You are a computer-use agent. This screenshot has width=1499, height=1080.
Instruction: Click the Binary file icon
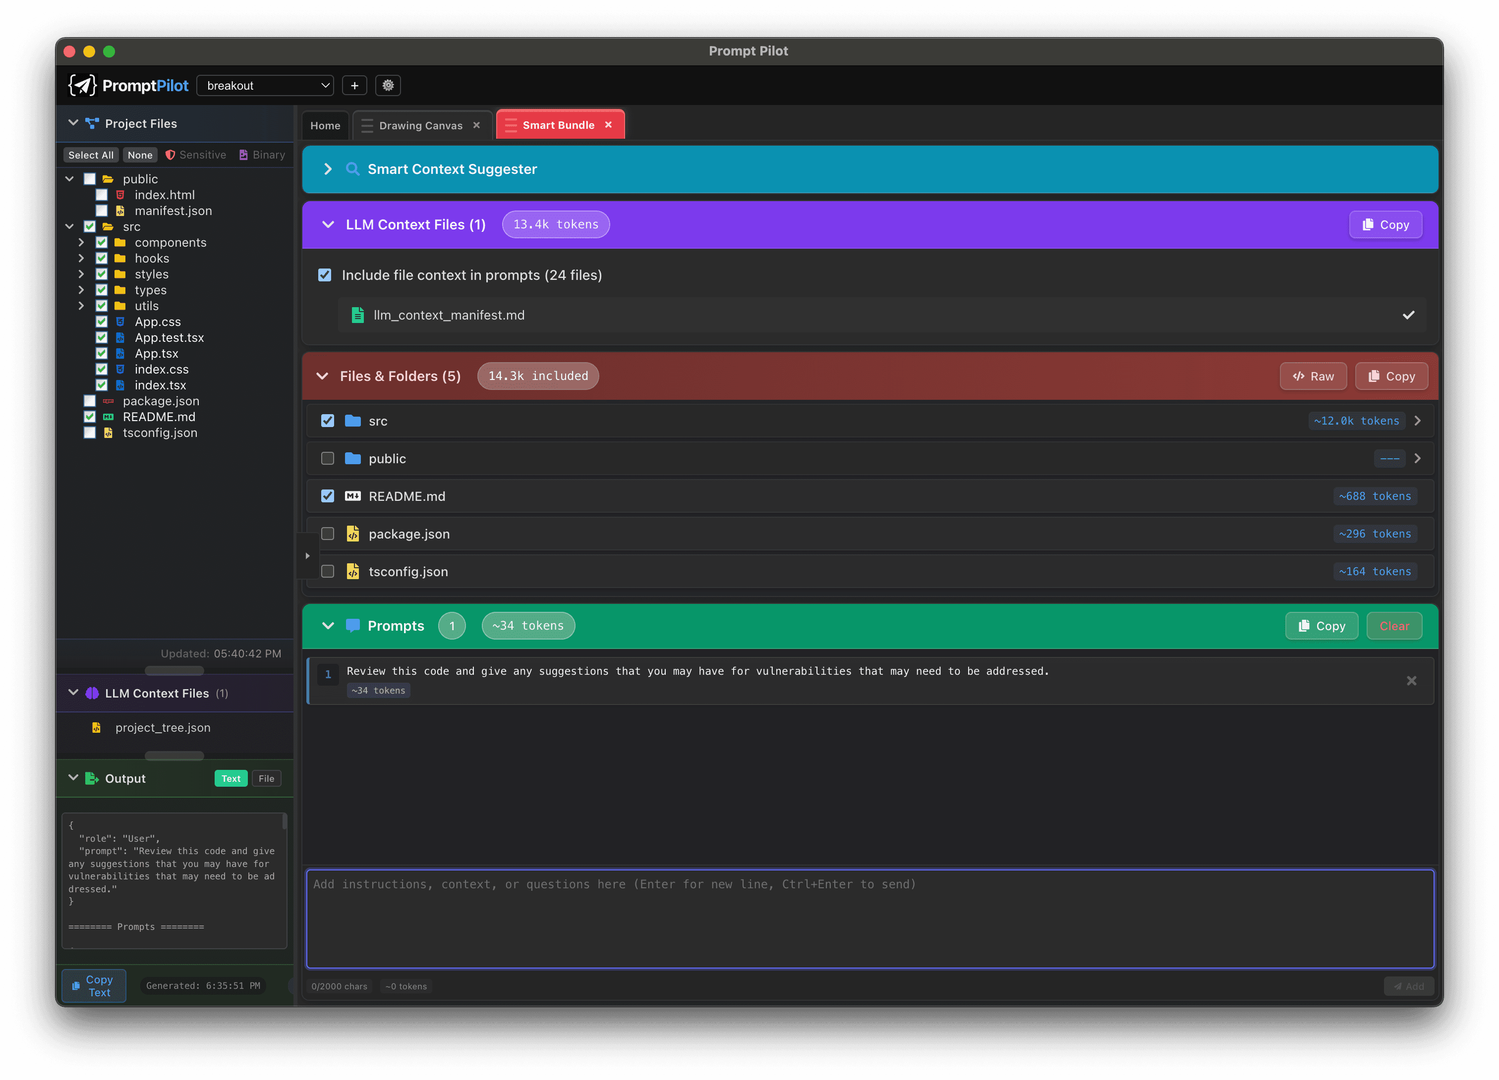click(243, 155)
